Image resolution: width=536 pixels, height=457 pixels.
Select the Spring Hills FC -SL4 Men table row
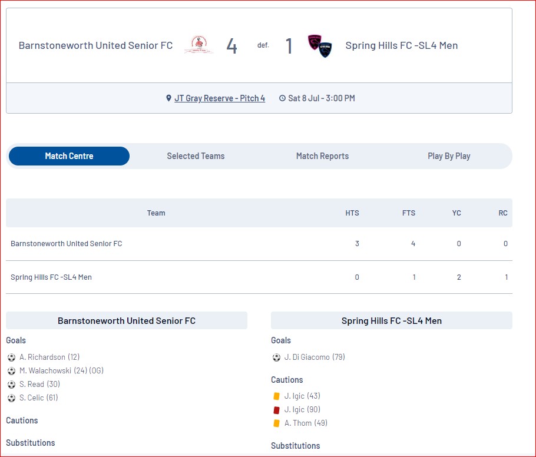(259, 277)
